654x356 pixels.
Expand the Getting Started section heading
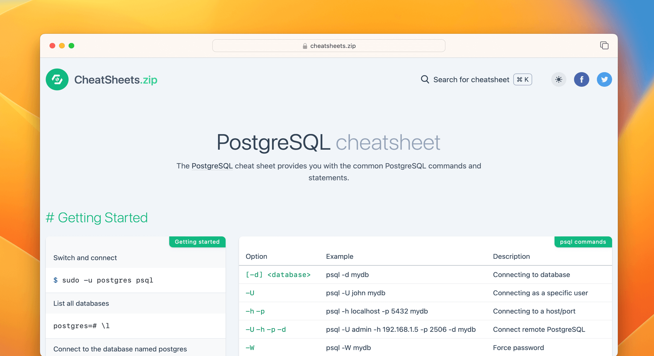[x=97, y=218]
